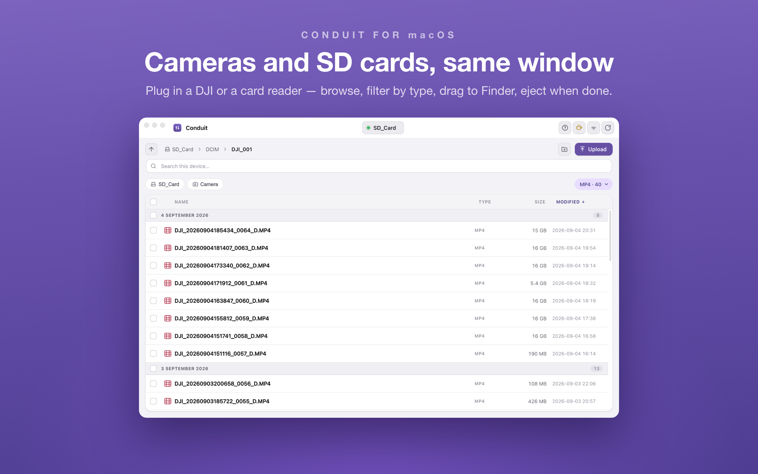Create a new folder

pyautogui.click(x=564, y=149)
